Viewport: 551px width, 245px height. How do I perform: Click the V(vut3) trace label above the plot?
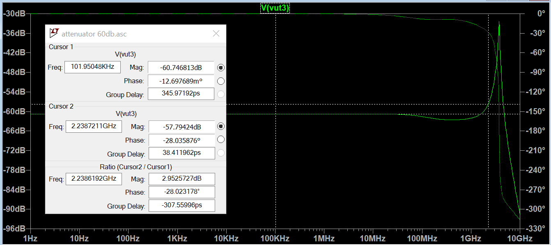tap(275, 8)
